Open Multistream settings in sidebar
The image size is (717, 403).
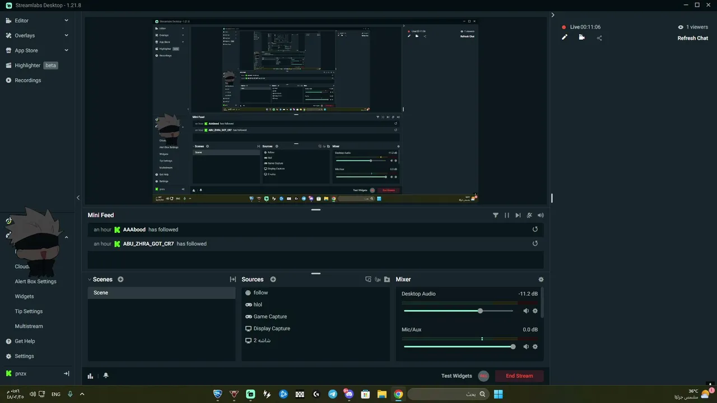coord(29,326)
